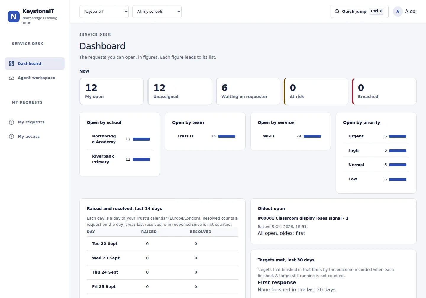Open My access in sidebar
The height and width of the screenshot is (298, 426).
[x=35, y=136]
